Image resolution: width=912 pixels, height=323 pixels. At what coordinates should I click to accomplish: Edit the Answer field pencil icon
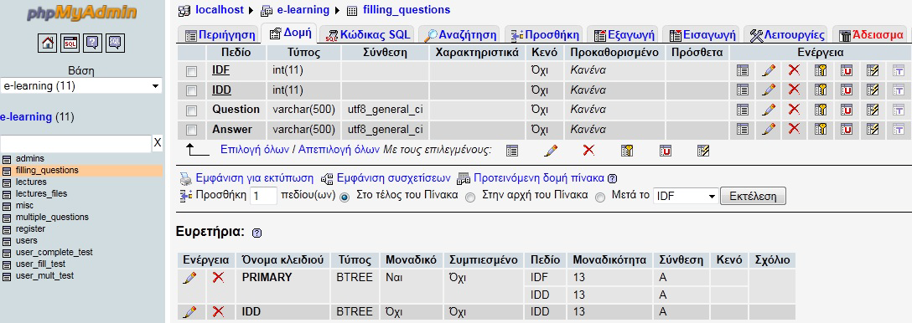coord(769,130)
